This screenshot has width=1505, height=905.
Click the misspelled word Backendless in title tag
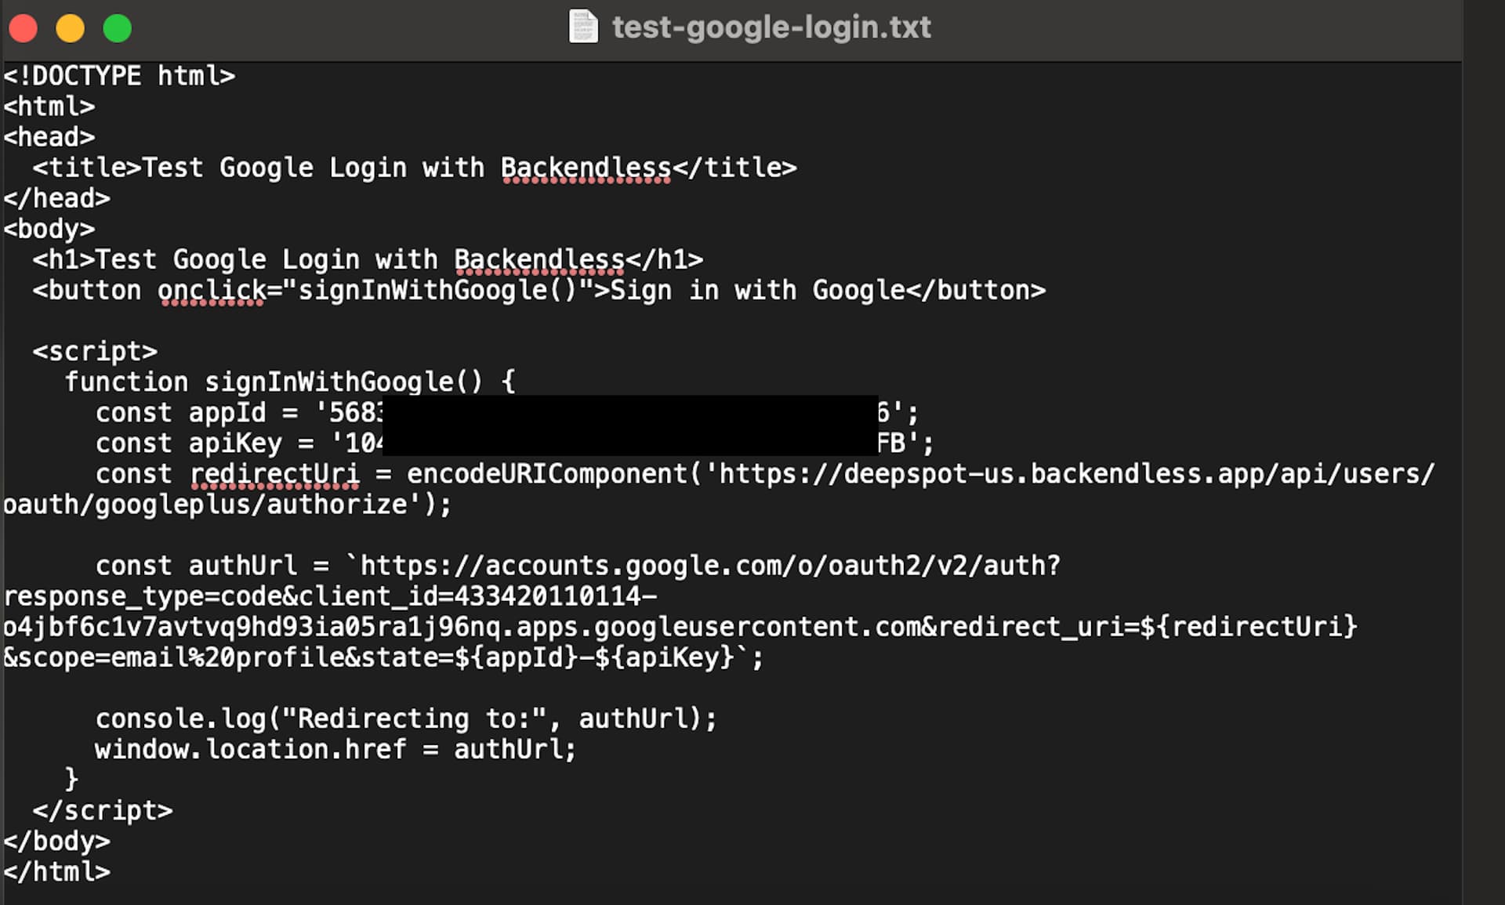pyautogui.click(x=586, y=168)
